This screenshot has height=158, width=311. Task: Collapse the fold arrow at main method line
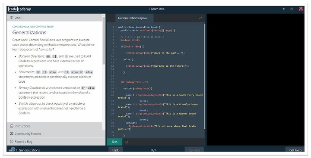point(116,30)
